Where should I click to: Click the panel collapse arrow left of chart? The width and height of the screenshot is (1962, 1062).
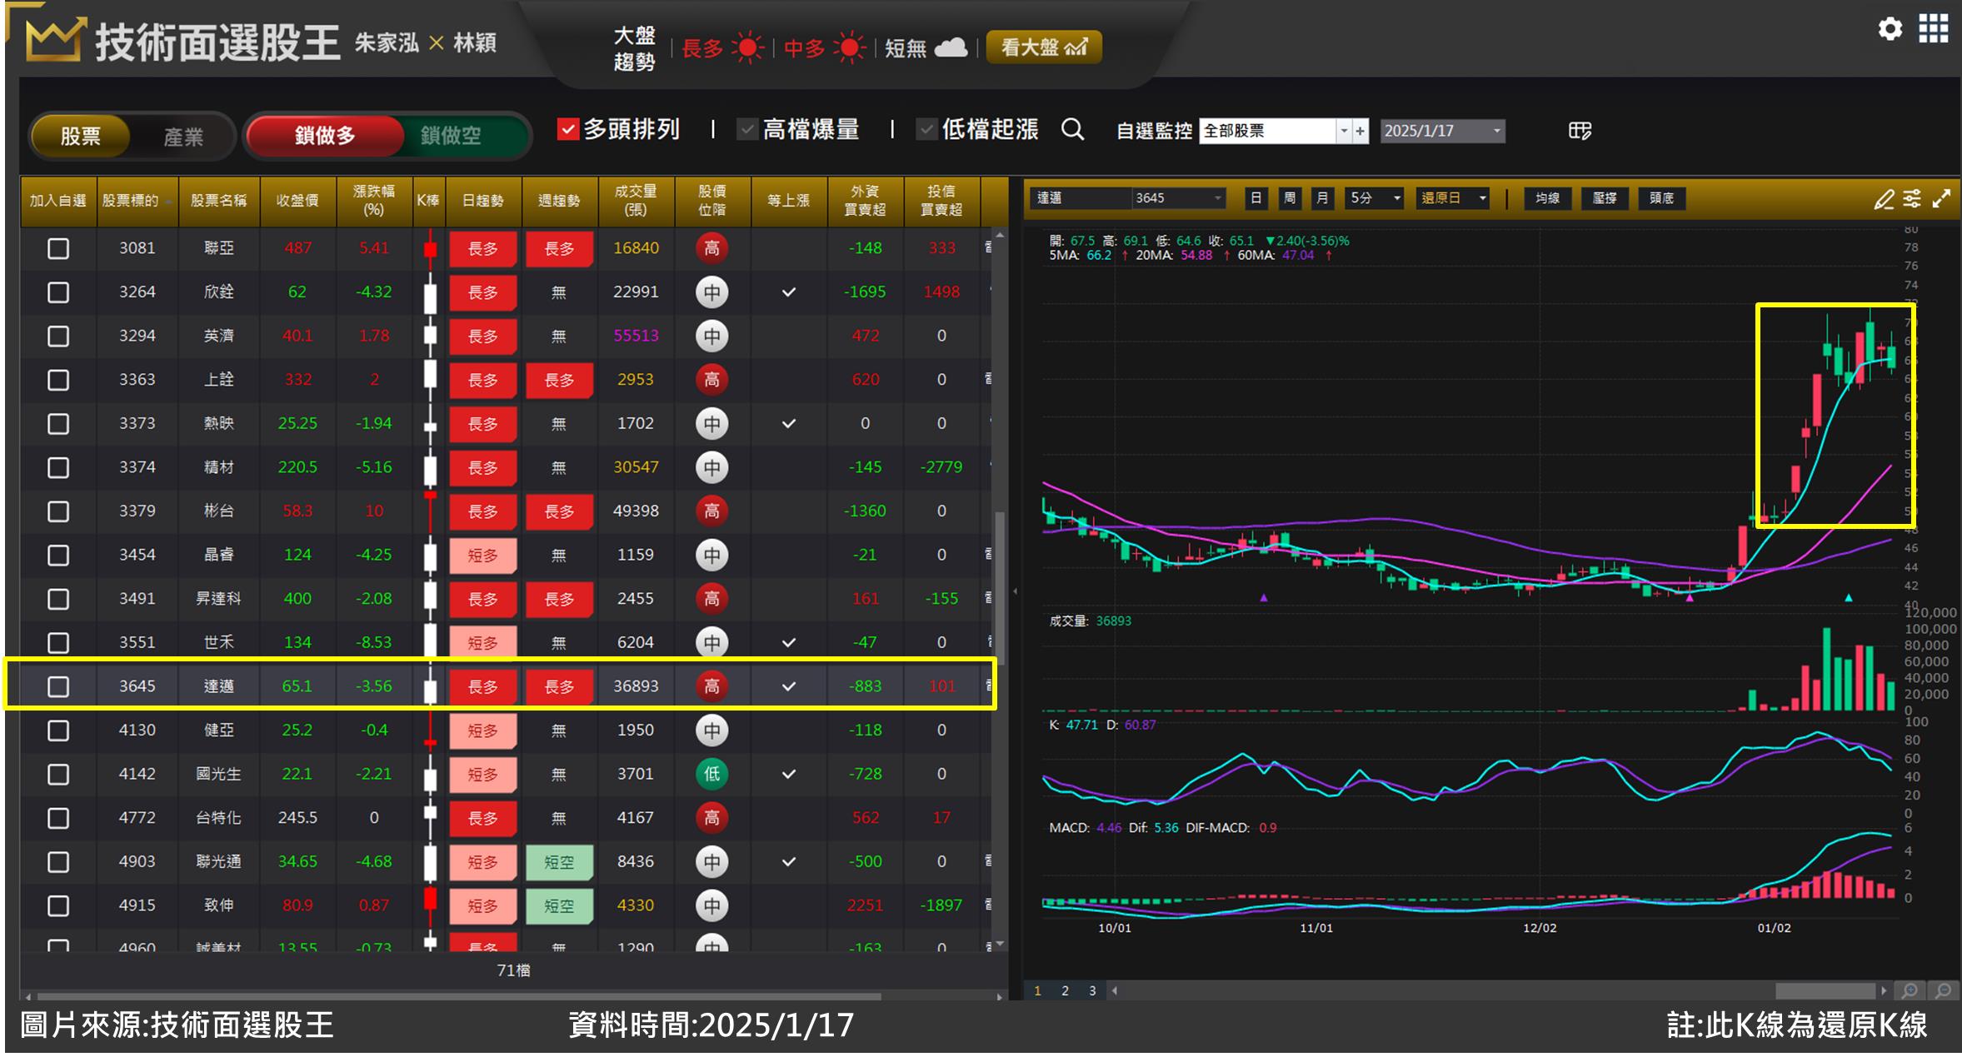pyautogui.click(x=1015, y=591)
